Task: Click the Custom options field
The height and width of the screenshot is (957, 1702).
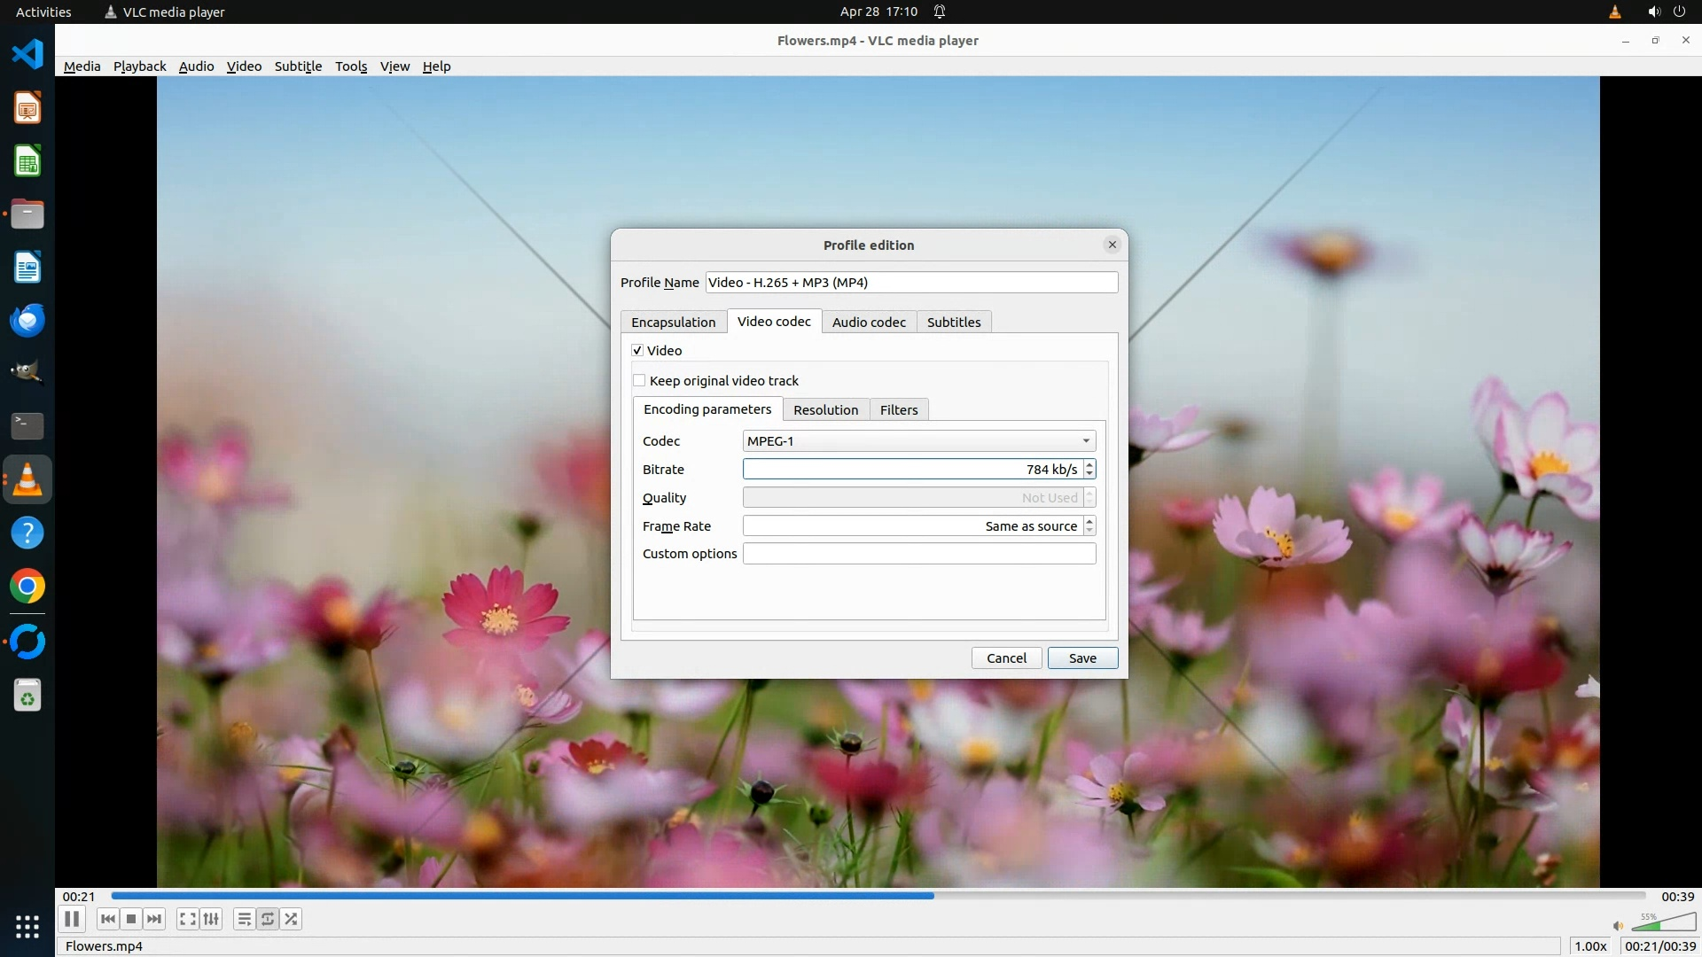Action: 918,554
